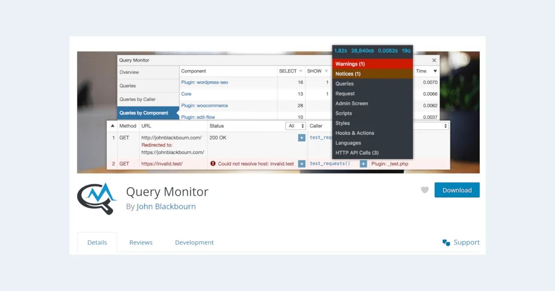
Task: Toggle sort order via the row-number arrow
Action: [x=112, y=126]
